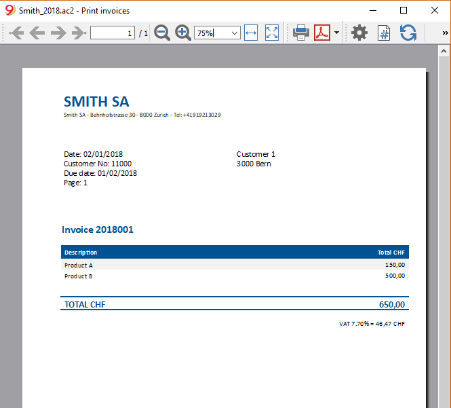Click the zoom out magnifier
Viewport: 451px width, 408px height.
[162, 33]
